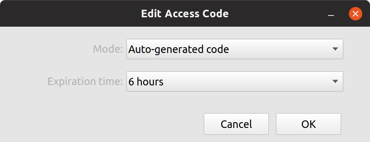Viewport: 370px width, 142px height.
Task: Confirm changes with the OK button
Action: [309, 124]
